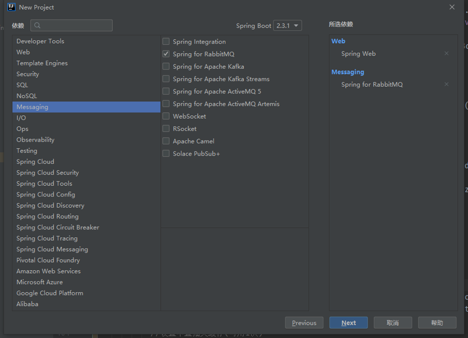Open the Spring Boot version dropdown
The width and height of the screenshot is (468, 338).
click(288, 25)
